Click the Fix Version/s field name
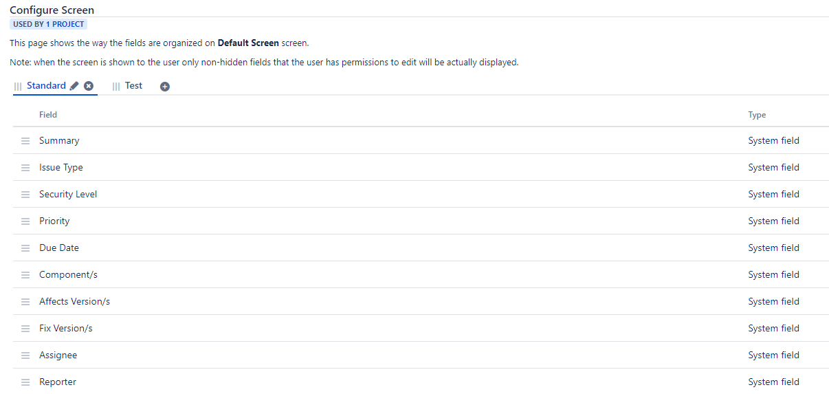Viewport: 829px width, 394px height. pyautogui.click(x=65, y=329)
